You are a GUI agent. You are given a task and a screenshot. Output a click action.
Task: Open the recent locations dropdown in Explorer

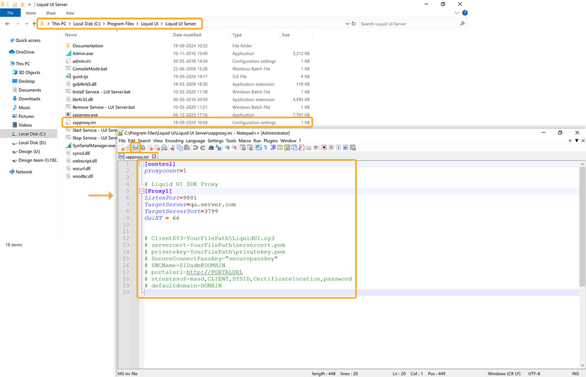(27, 24)
